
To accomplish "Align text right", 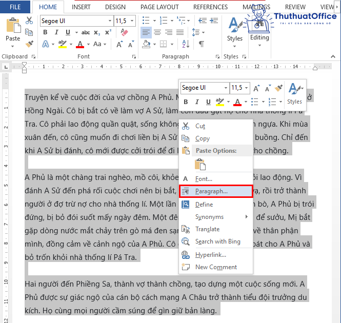I will (169, 32).
